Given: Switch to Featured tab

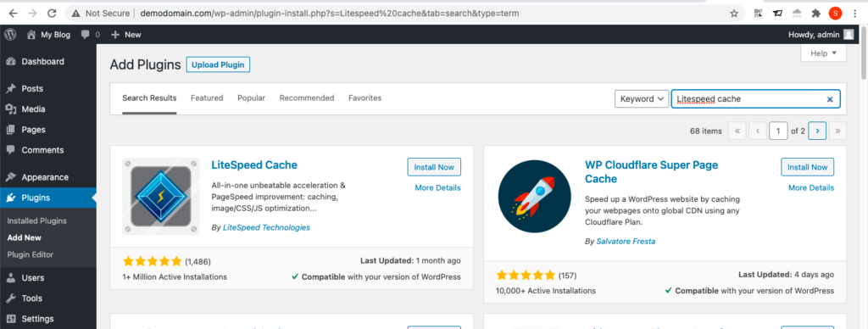Looking at the screenshot, I should [x=207, y=98].
